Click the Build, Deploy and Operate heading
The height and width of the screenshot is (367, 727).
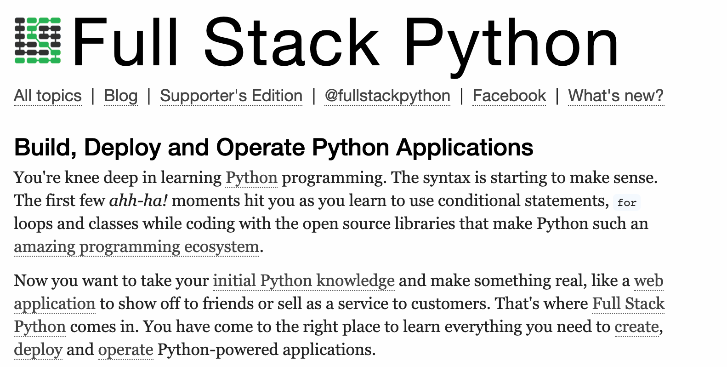point(273,148)
